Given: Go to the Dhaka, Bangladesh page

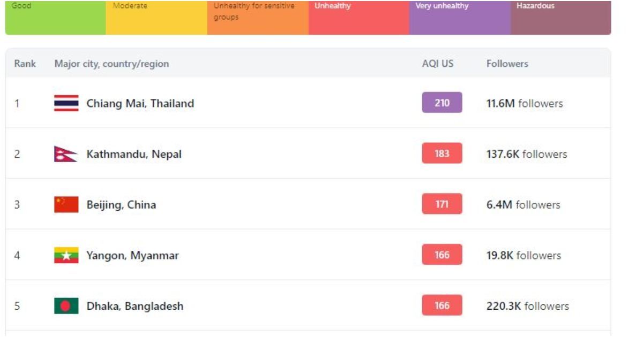Looking at the screenshot, I should click(x=135, y=306).
